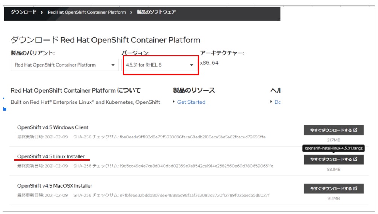Select the OpenShift v4.5 Linux Installer title
This screenshot has height=214, width=378.
(51, 156)
